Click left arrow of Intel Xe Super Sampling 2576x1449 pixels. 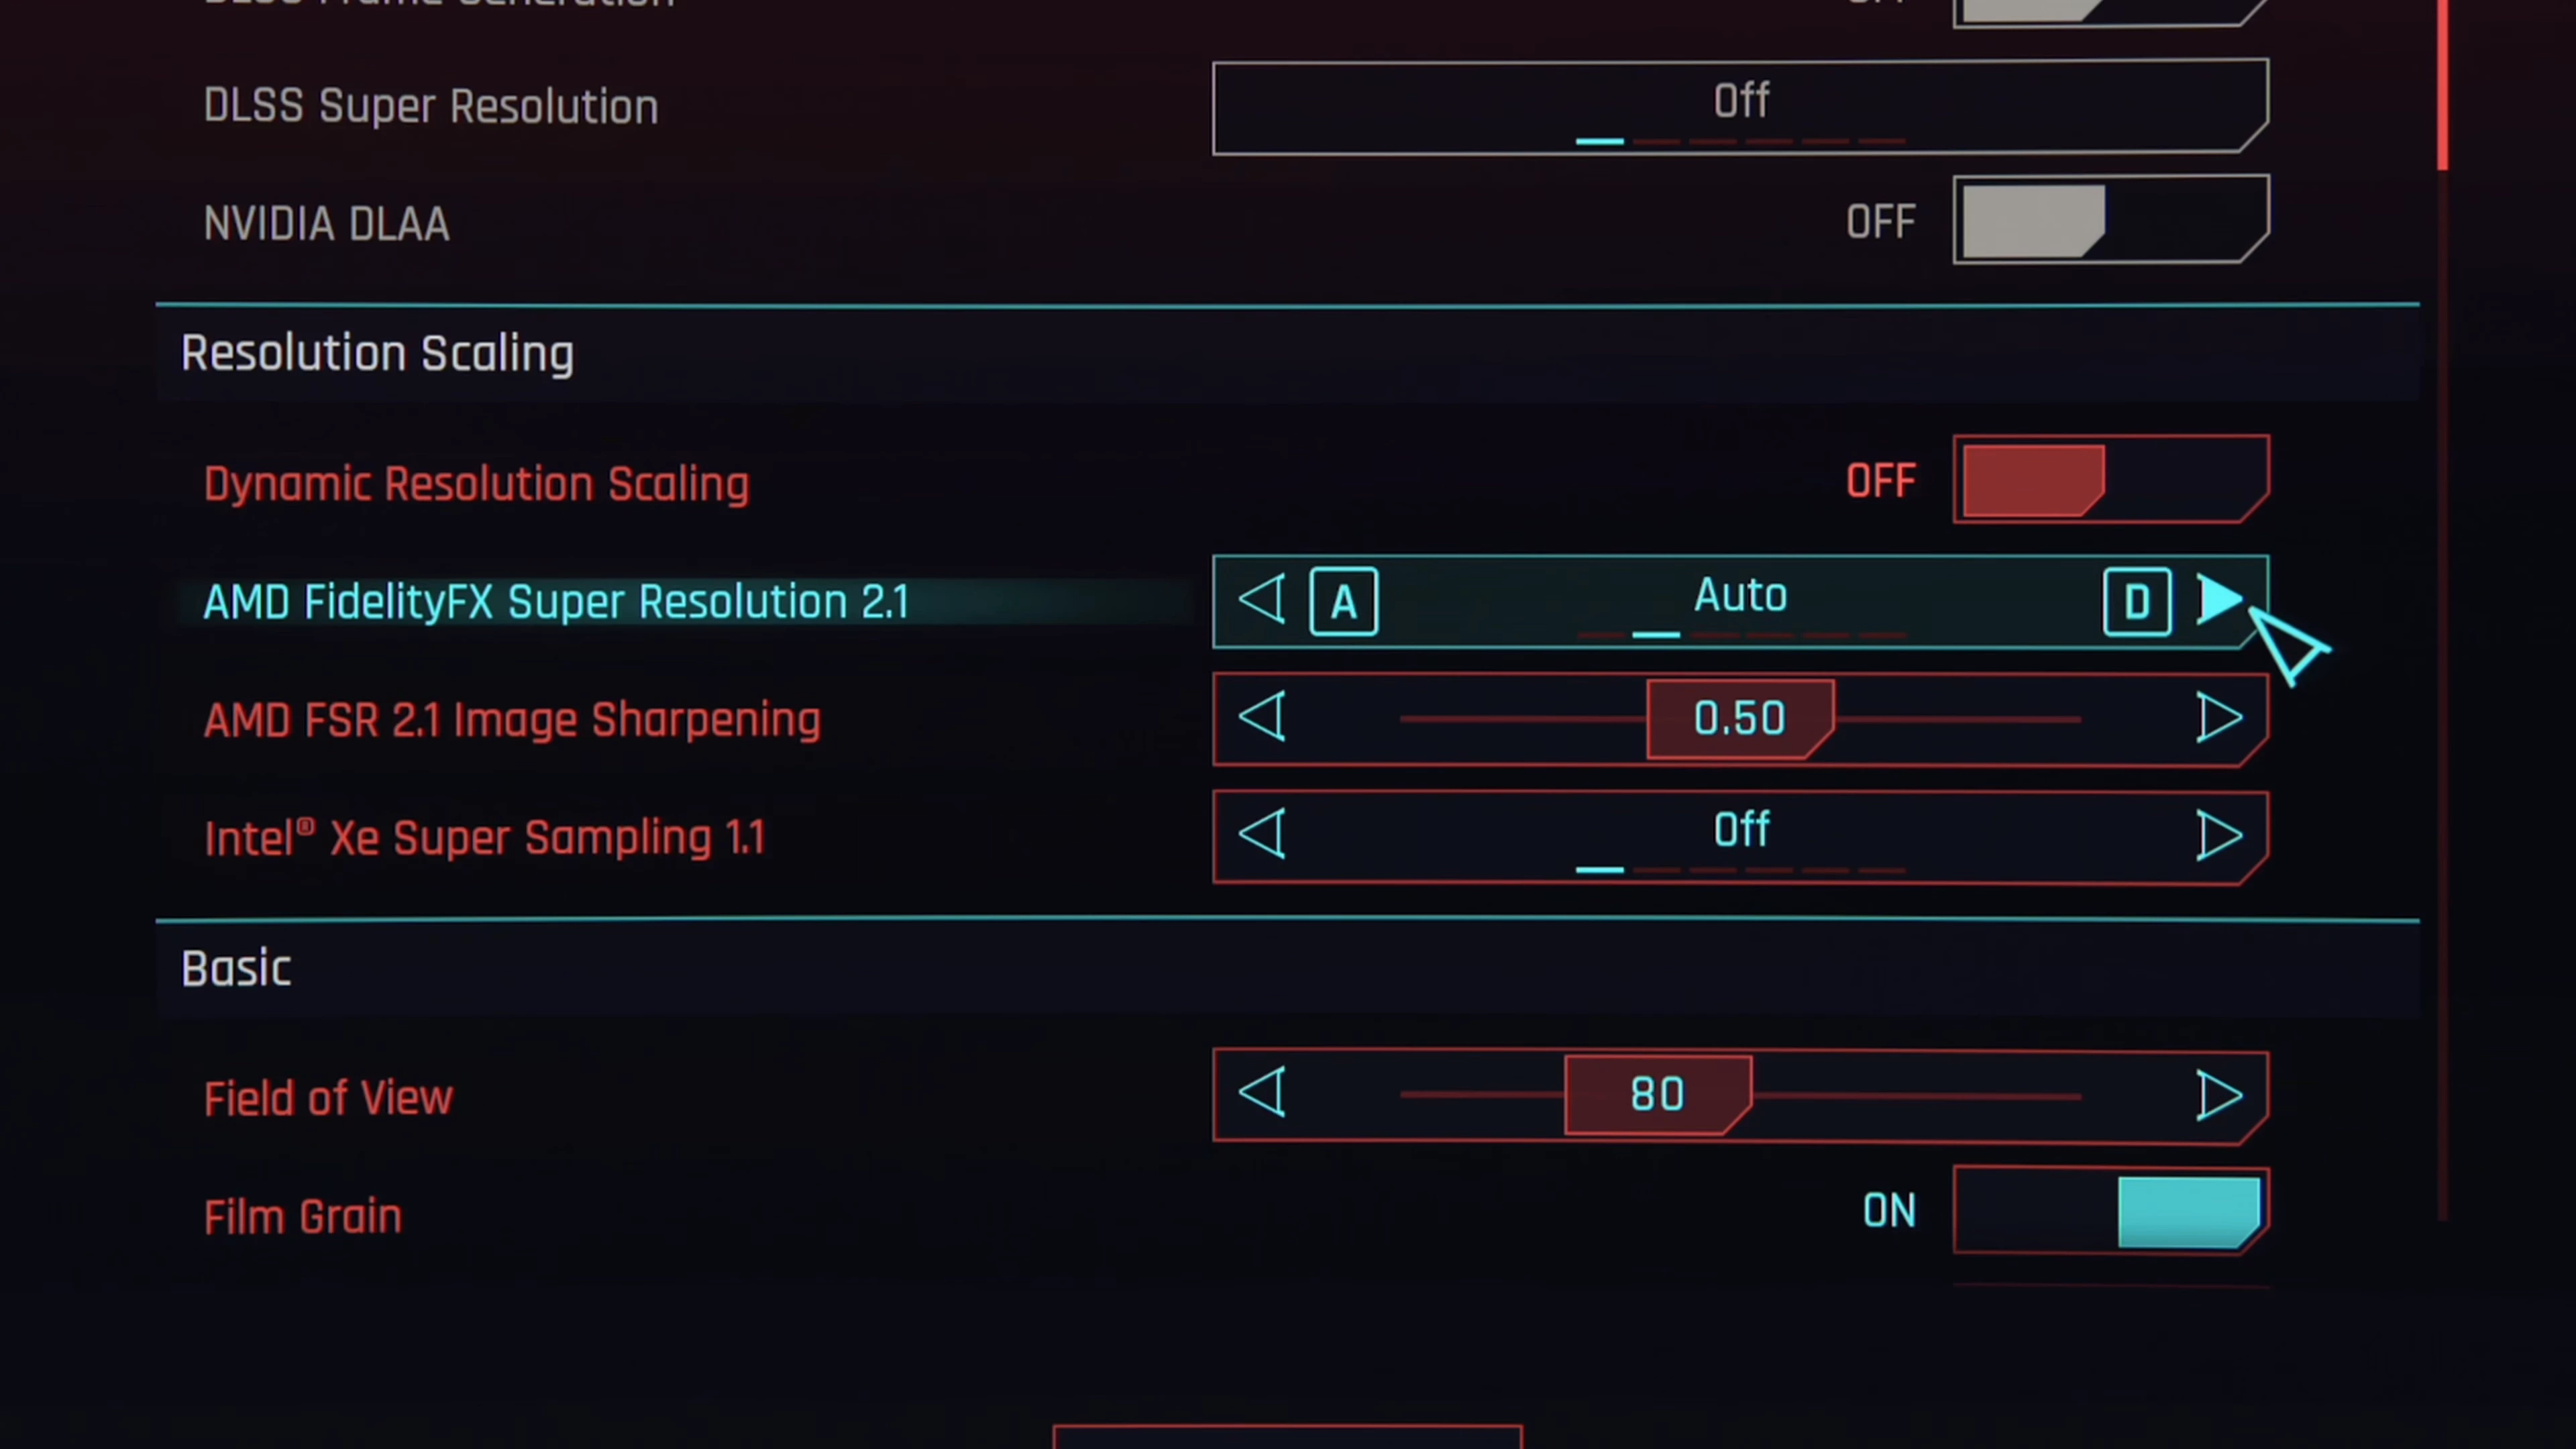point(1261,835)
